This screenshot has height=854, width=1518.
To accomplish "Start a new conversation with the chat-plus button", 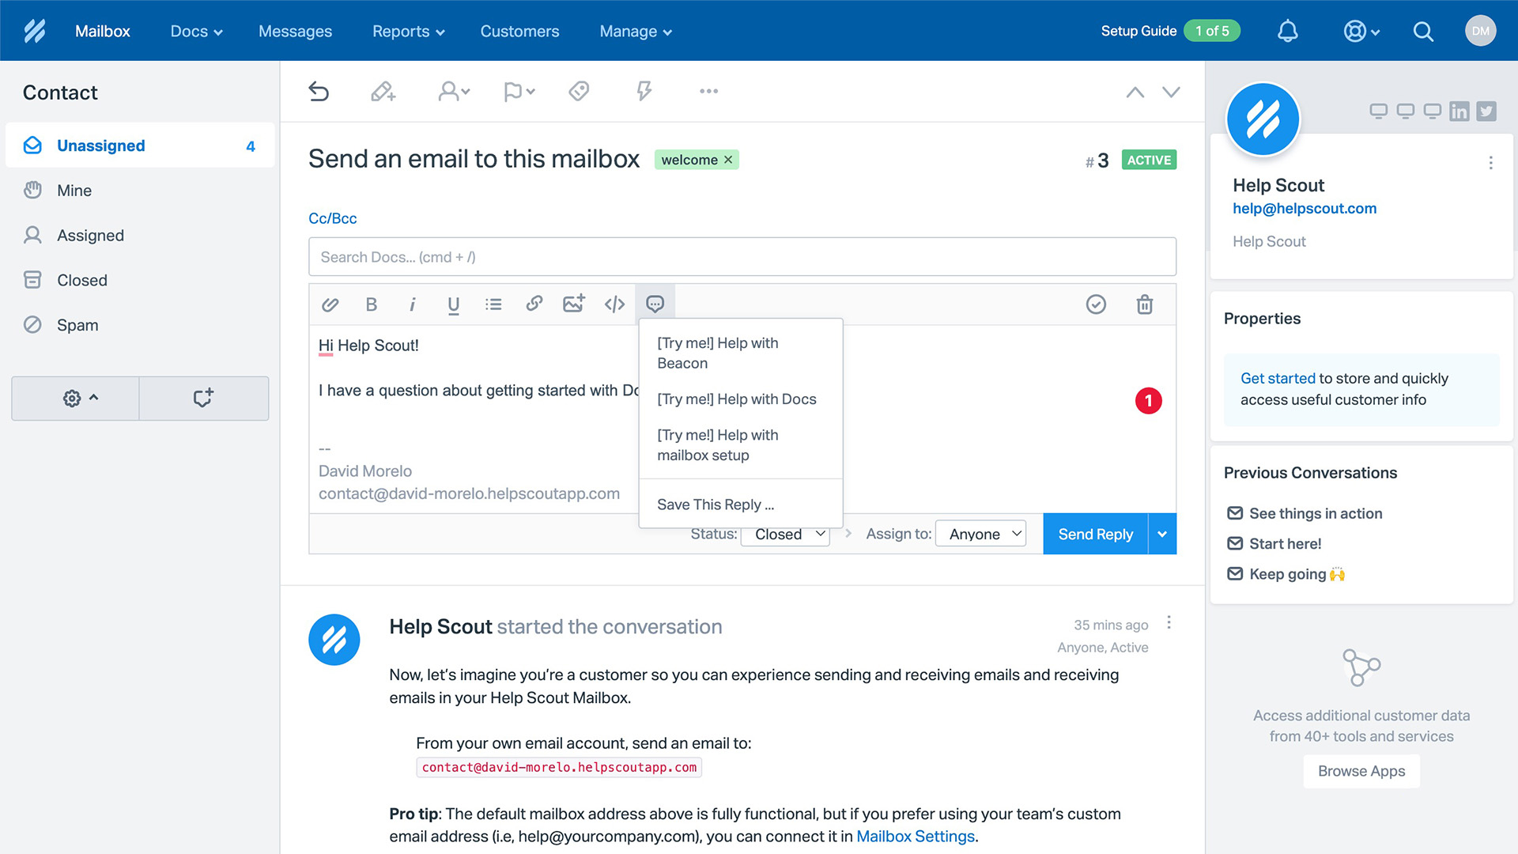I will pyautogui.click(x=204, y=399).
